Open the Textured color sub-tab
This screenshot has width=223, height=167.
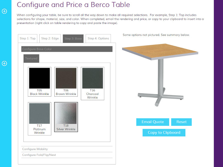pyautogui.click(x=31, y=58)
